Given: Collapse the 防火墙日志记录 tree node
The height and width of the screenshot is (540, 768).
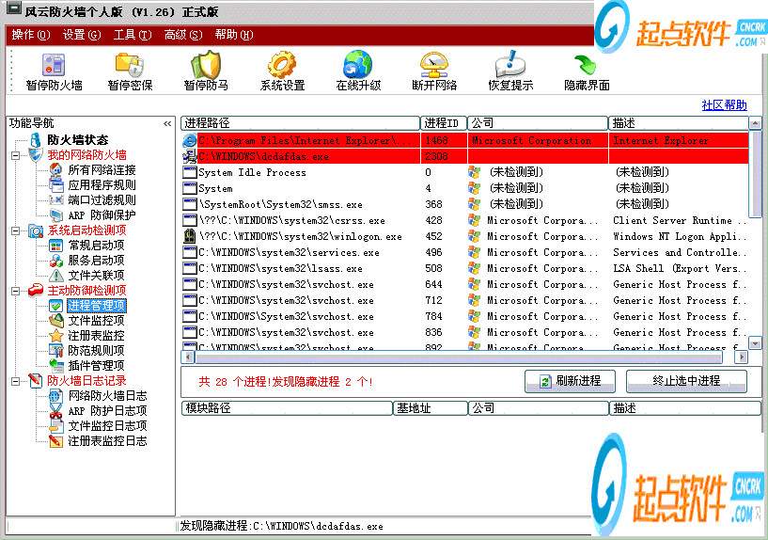Looking at the screenshot, I should 16,381.
